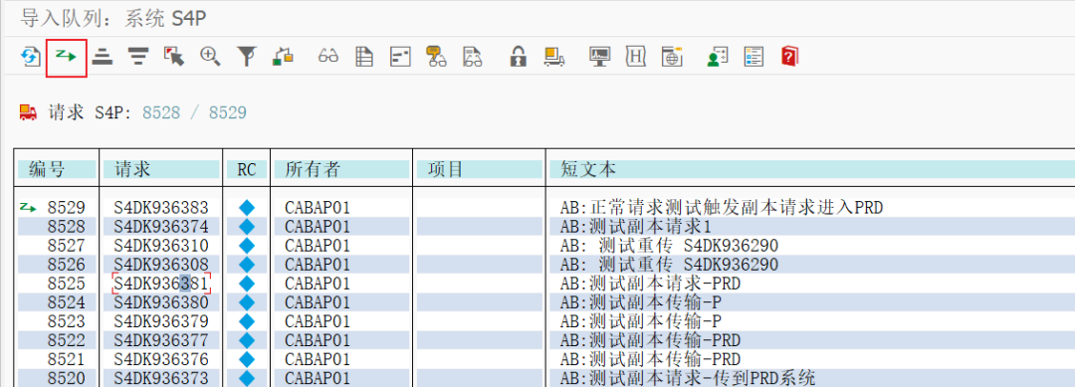
Task: Click the glasses display request icon
Action: [x=329, y=56]
